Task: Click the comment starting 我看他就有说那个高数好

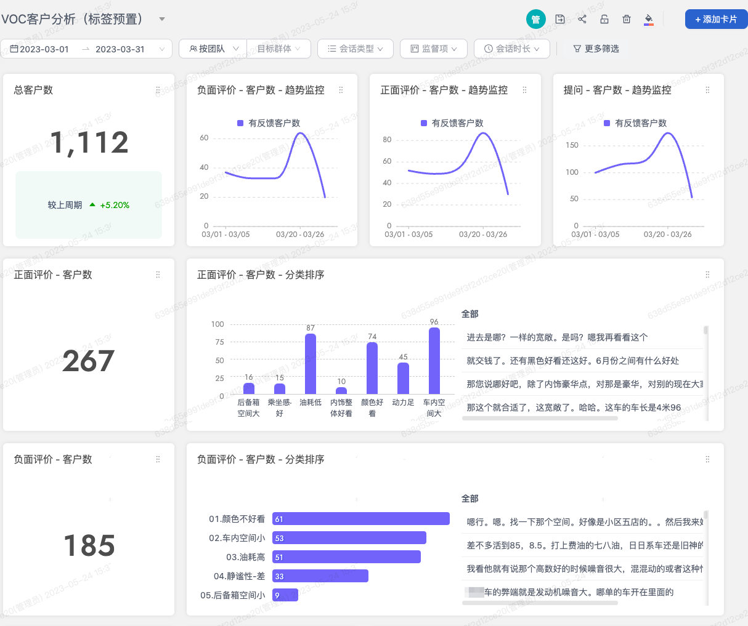Action: pyautogui.click(x=582, y=569)
